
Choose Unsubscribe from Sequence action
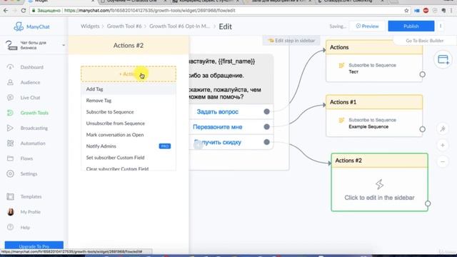129,124
